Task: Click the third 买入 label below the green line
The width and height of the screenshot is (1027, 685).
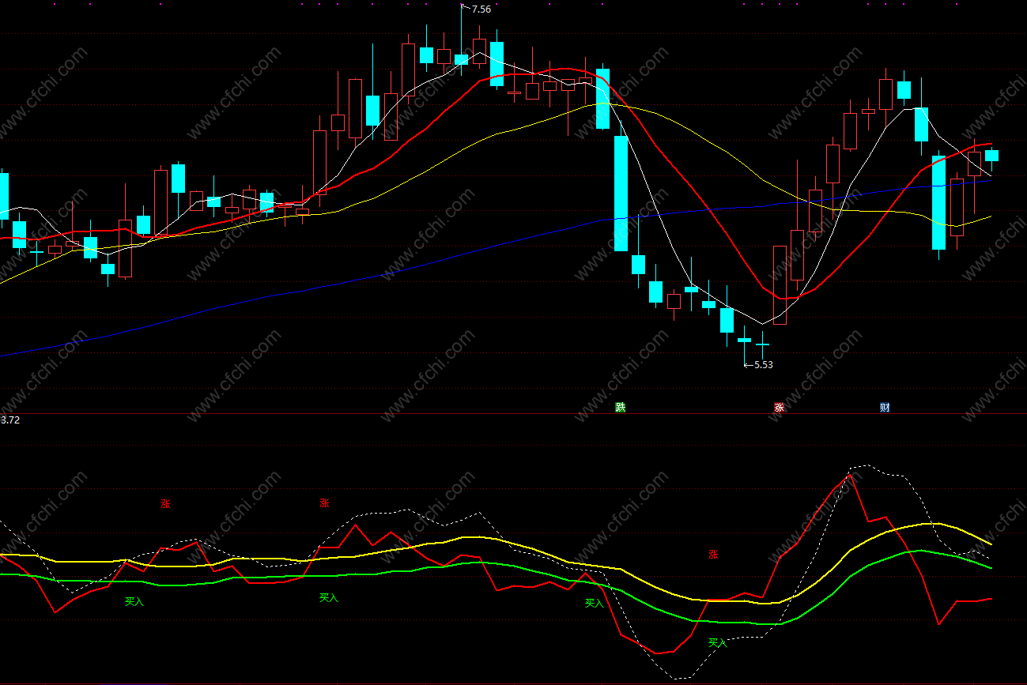Action: point(594,604)
